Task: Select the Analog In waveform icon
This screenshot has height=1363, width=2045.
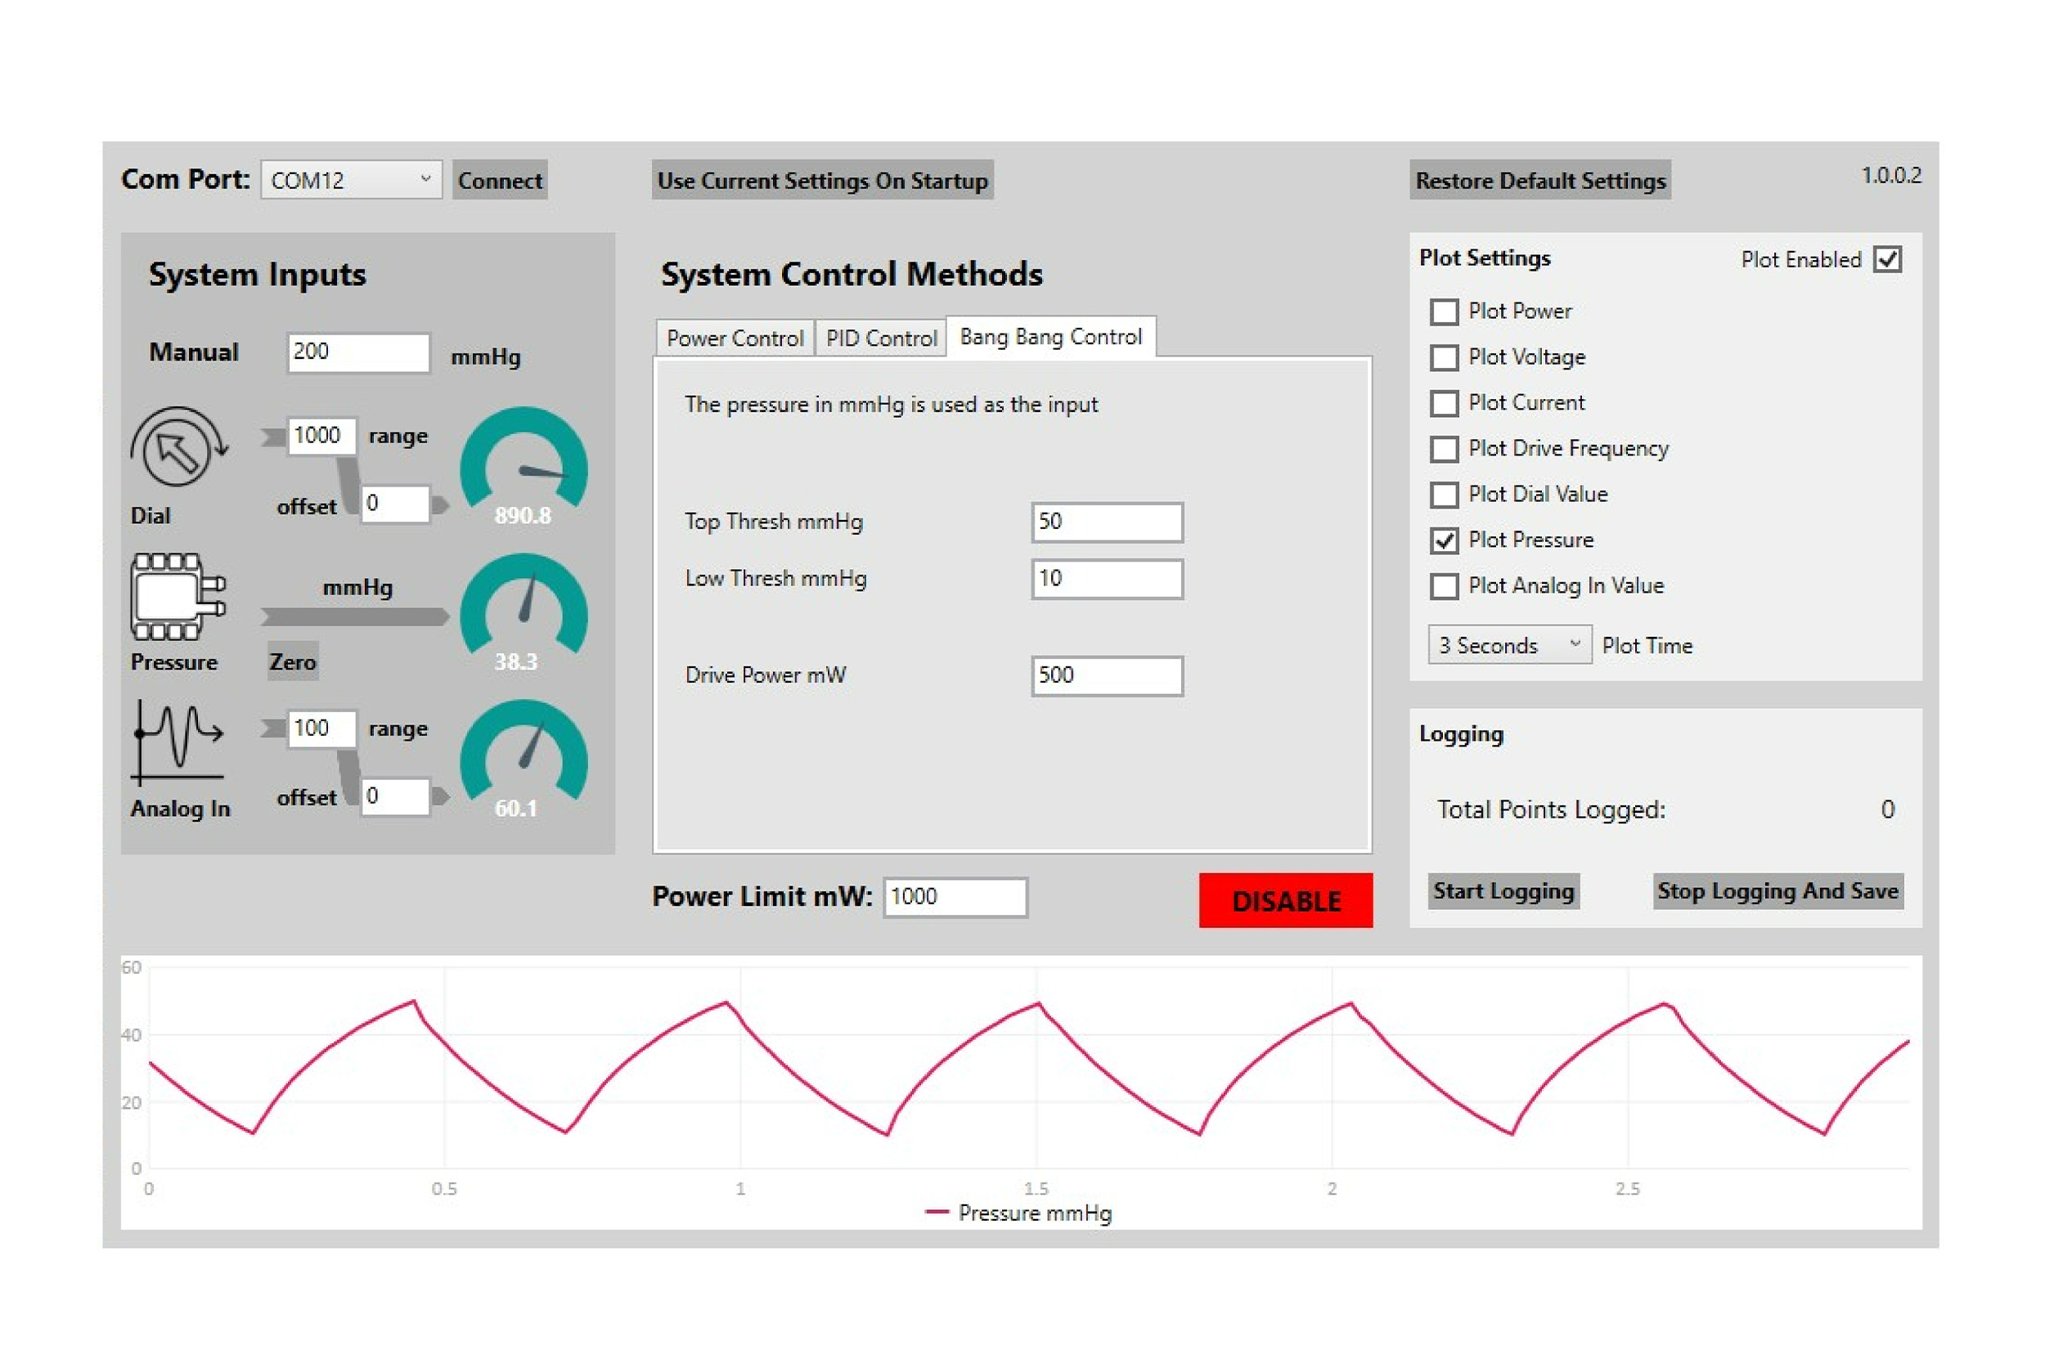Action: click(178, 743)
